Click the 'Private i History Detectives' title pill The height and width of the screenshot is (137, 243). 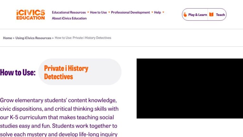click(80, 72)
